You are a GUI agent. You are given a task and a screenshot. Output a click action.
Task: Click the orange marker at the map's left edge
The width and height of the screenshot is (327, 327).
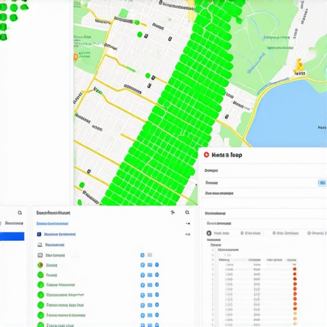click(x=75, y=57)
